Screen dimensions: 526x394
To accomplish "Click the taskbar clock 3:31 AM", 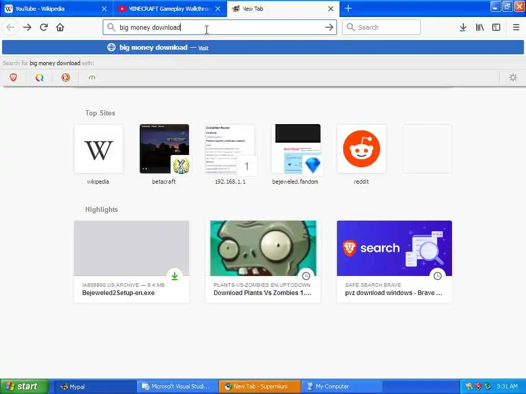I will click(507, 386).
